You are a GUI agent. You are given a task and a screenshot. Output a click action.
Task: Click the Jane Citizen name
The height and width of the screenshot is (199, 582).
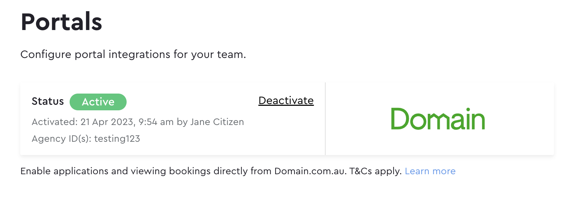[217, 122]
